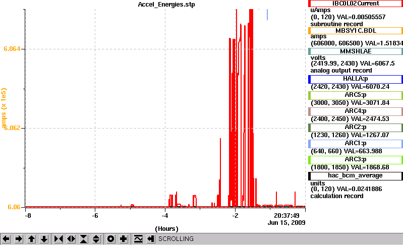This screenshot has width=403, height=245.
Task: Click the 'uAmps' units label
Action: [320, 10]
